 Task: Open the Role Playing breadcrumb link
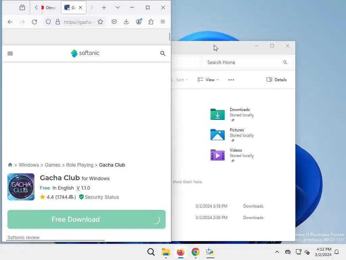click(x=80, y=165)
